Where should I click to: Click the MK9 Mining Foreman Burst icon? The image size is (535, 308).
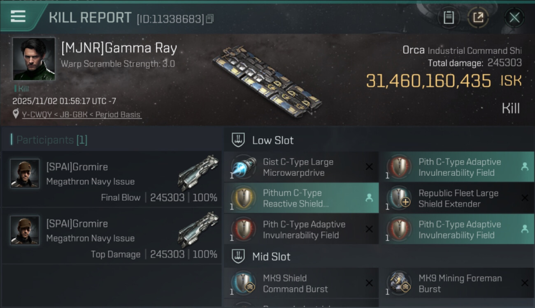click(x=399, y=283)
